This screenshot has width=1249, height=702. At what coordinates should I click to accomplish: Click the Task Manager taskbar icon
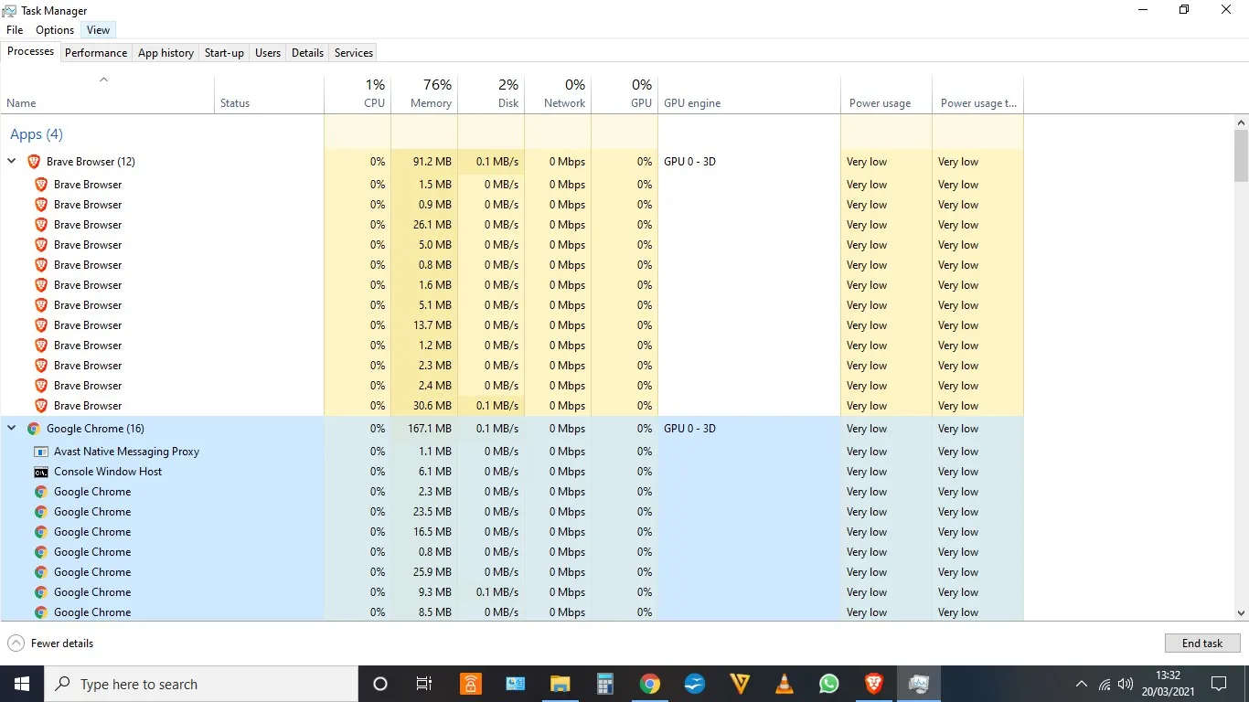click(x=918, y=684)
